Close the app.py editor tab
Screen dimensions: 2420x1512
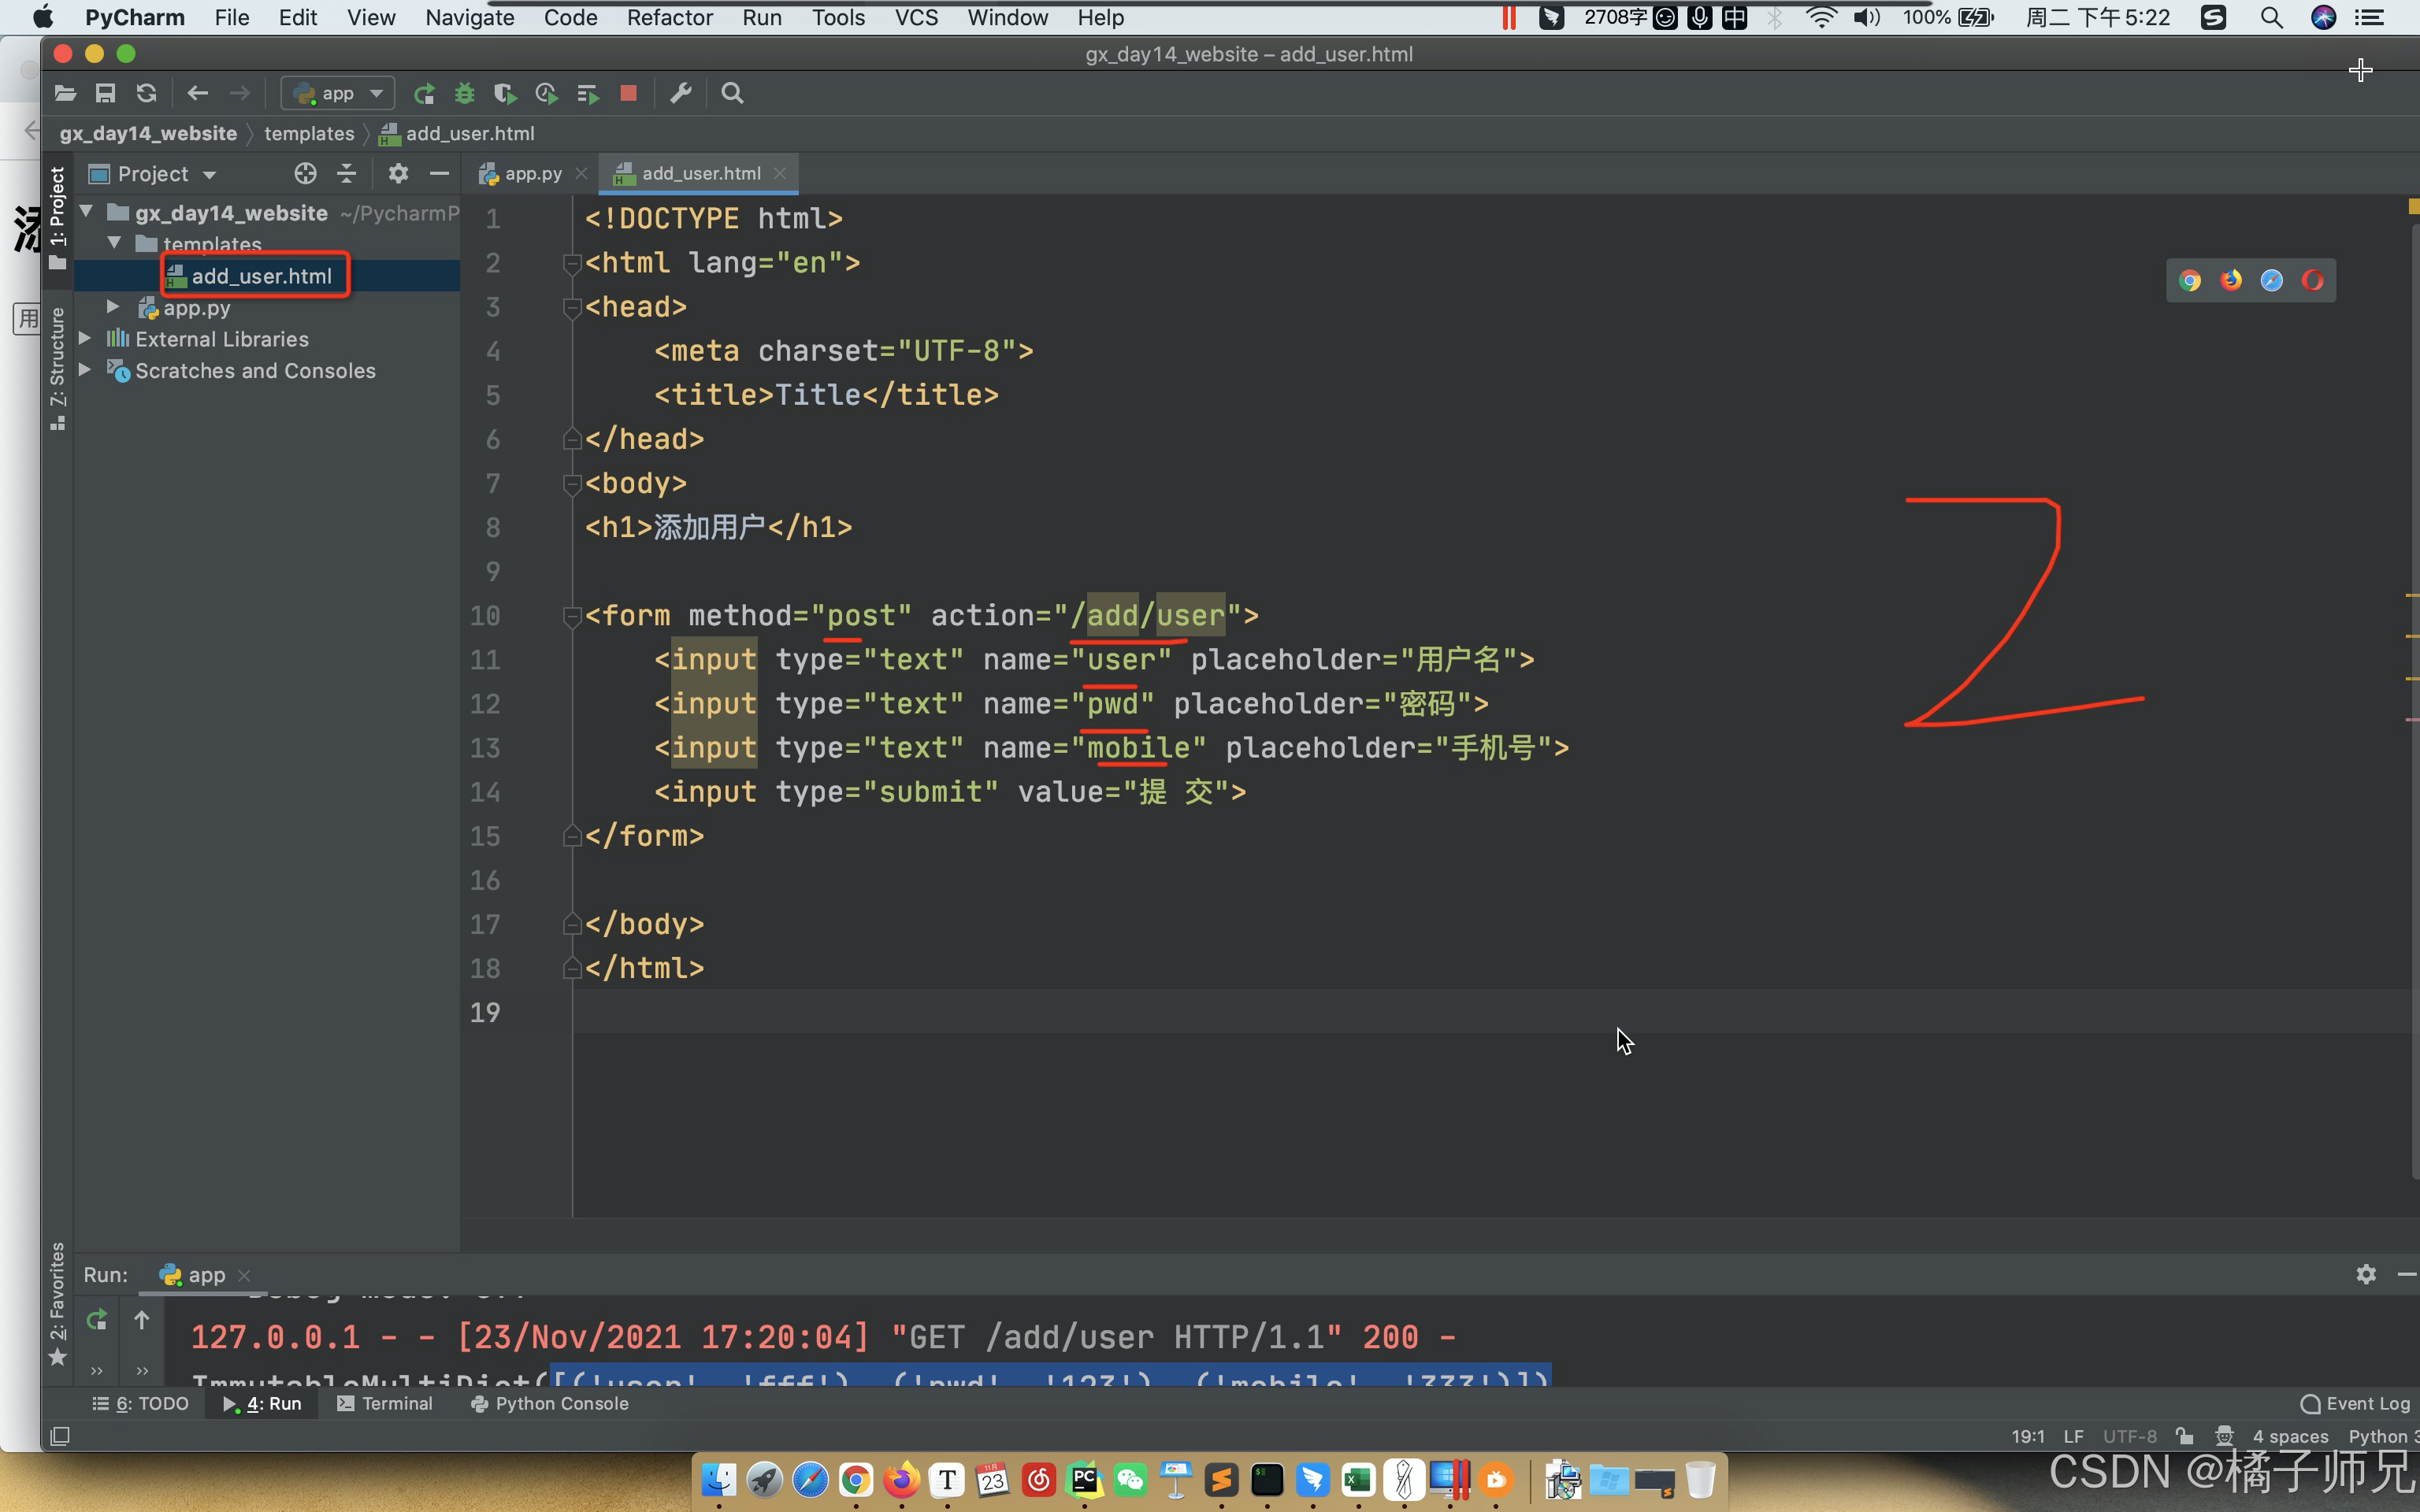(581, 174)
